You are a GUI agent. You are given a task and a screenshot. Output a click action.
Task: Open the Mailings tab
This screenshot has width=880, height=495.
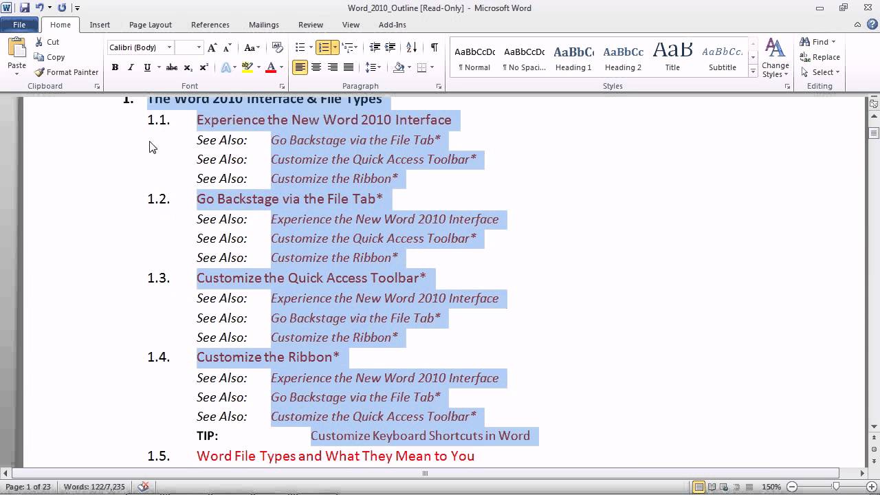[x=264, y=25]
